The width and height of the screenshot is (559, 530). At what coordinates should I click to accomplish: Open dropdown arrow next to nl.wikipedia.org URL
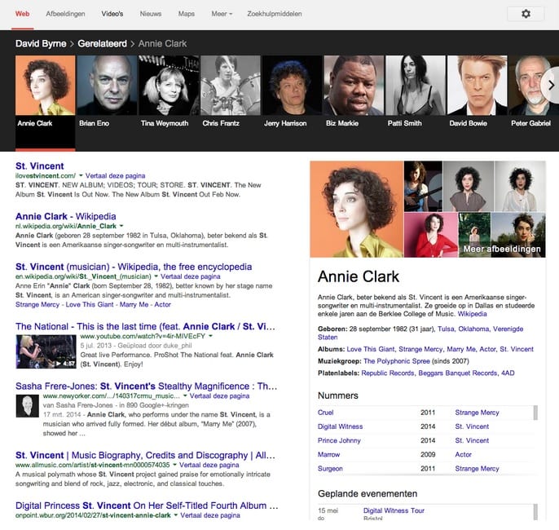tap(121, 226)
